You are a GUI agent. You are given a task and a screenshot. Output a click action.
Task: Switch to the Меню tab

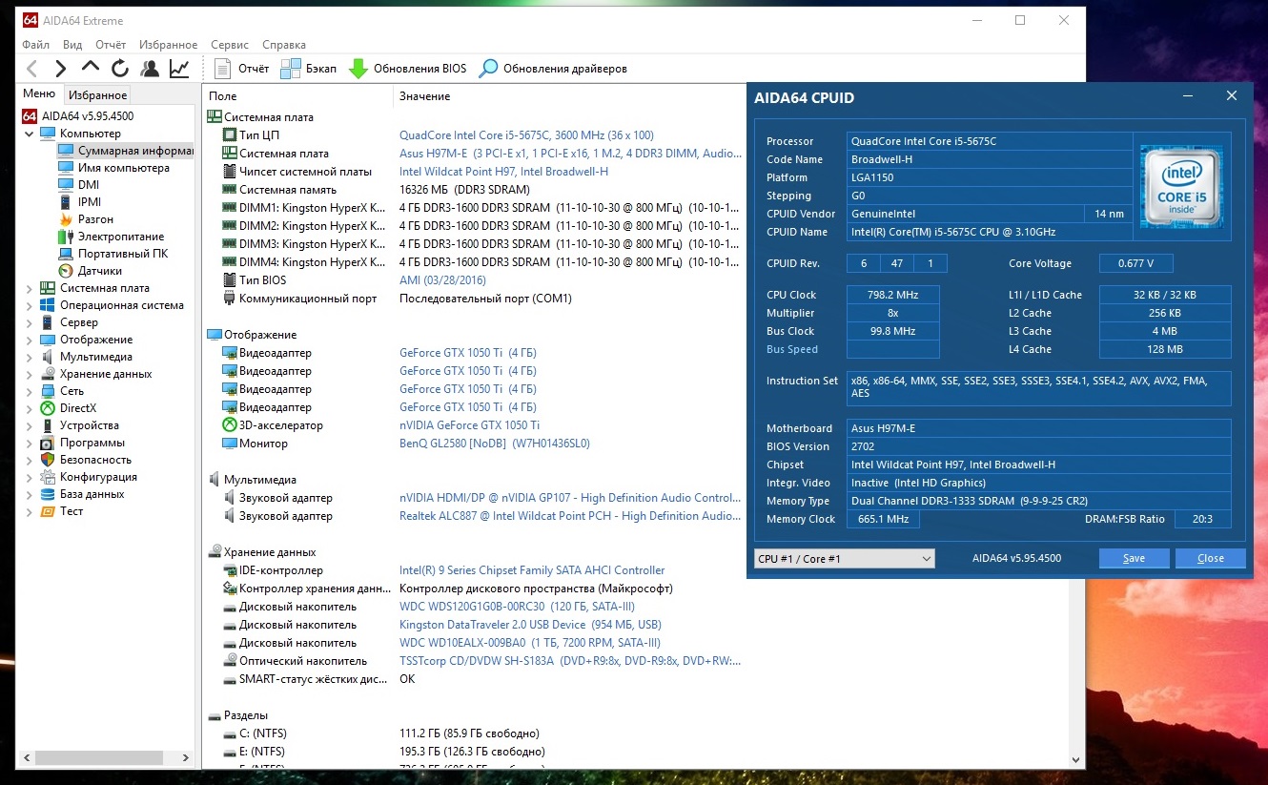(39, 93)
